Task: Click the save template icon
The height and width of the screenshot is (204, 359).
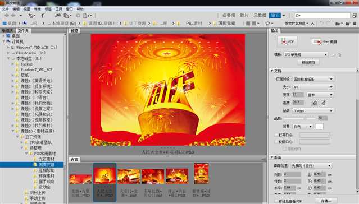Action: click(x=333, y=55)
